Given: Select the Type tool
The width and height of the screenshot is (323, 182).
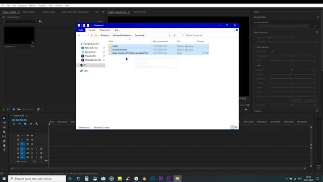Looking at the screenshot, I should pyautogui.click(x=4, y=150).
